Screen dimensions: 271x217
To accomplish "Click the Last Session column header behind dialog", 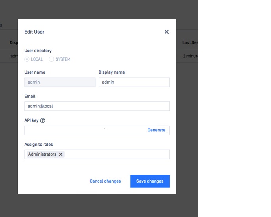I will pos(190,42).
